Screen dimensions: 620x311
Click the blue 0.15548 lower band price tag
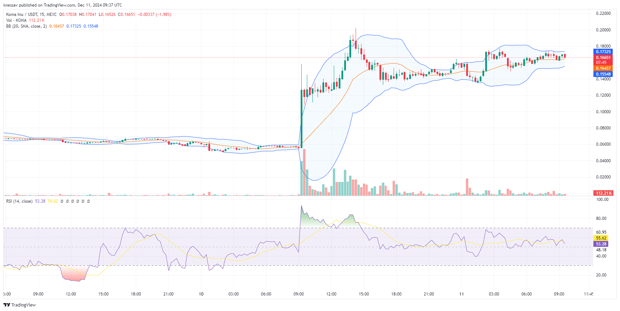tap(603, 74)
